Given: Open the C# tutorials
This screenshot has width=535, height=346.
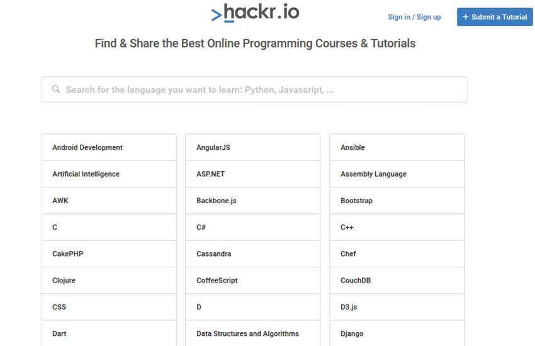Looking at the screenshot, I should pyautogui.click(x=201, y=227).
